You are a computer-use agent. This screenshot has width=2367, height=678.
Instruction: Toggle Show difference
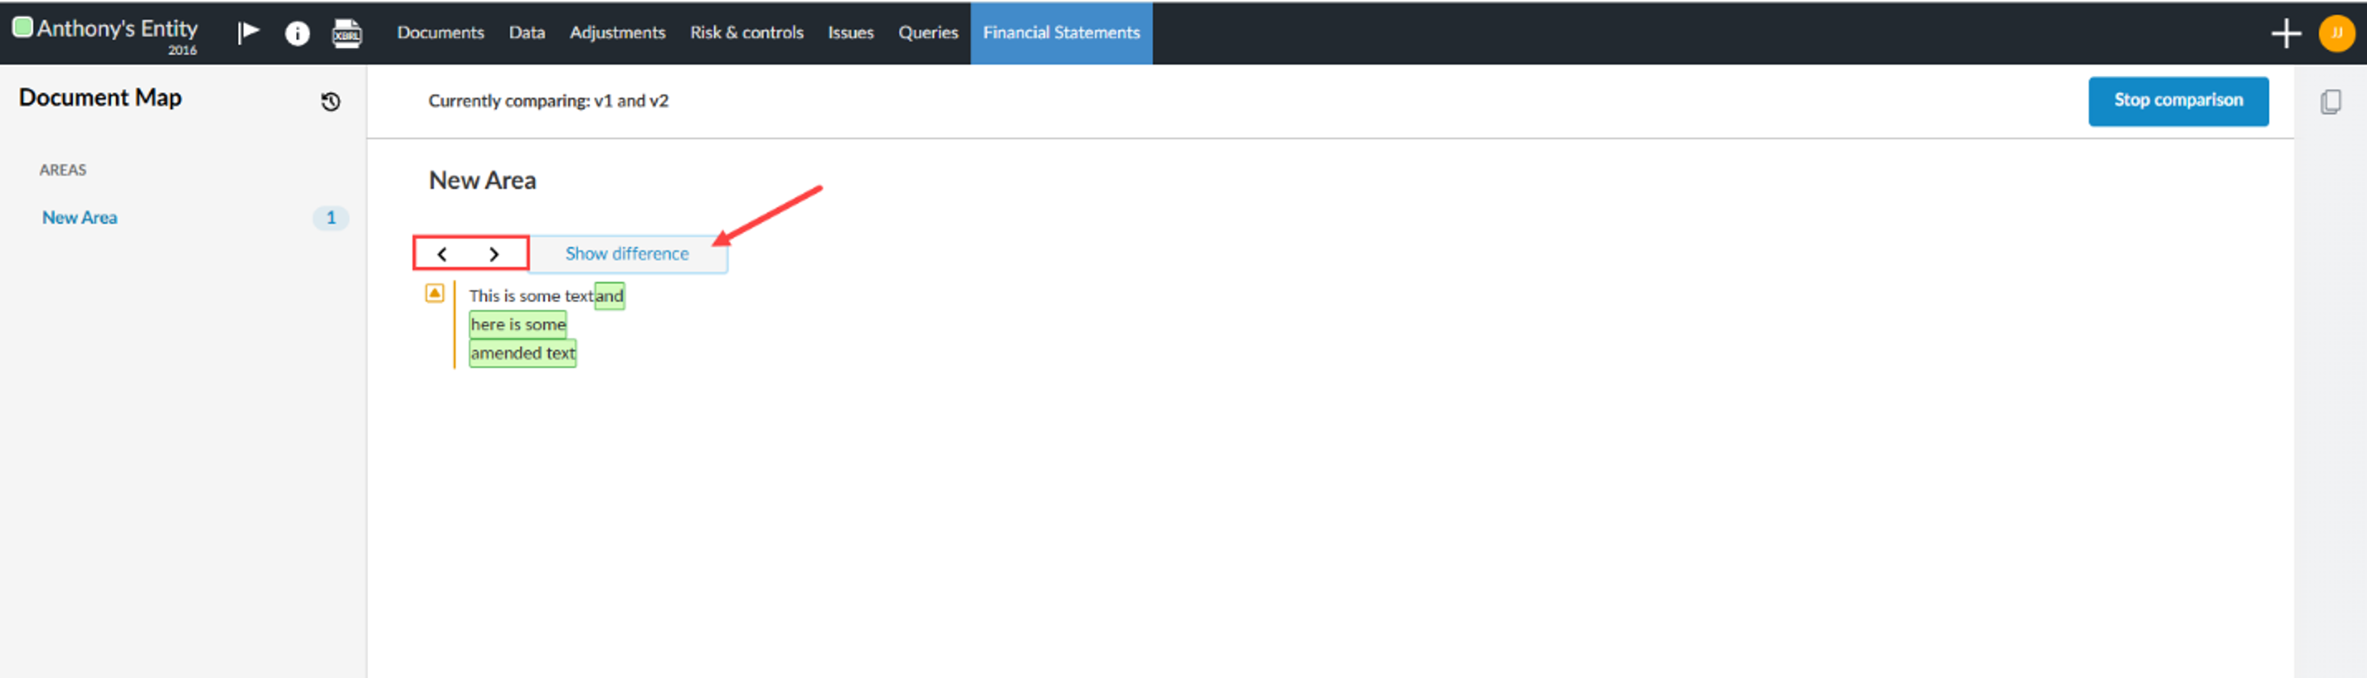tap(627, 254)
